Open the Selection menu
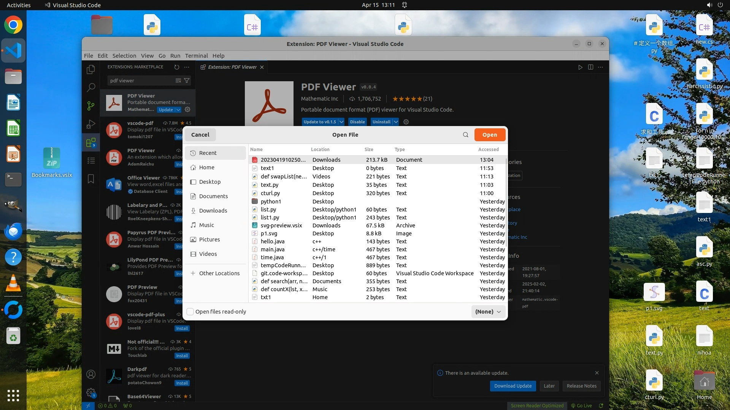This screenshot has width=730, height=410. pyautogui.click(x=124, y=55)
